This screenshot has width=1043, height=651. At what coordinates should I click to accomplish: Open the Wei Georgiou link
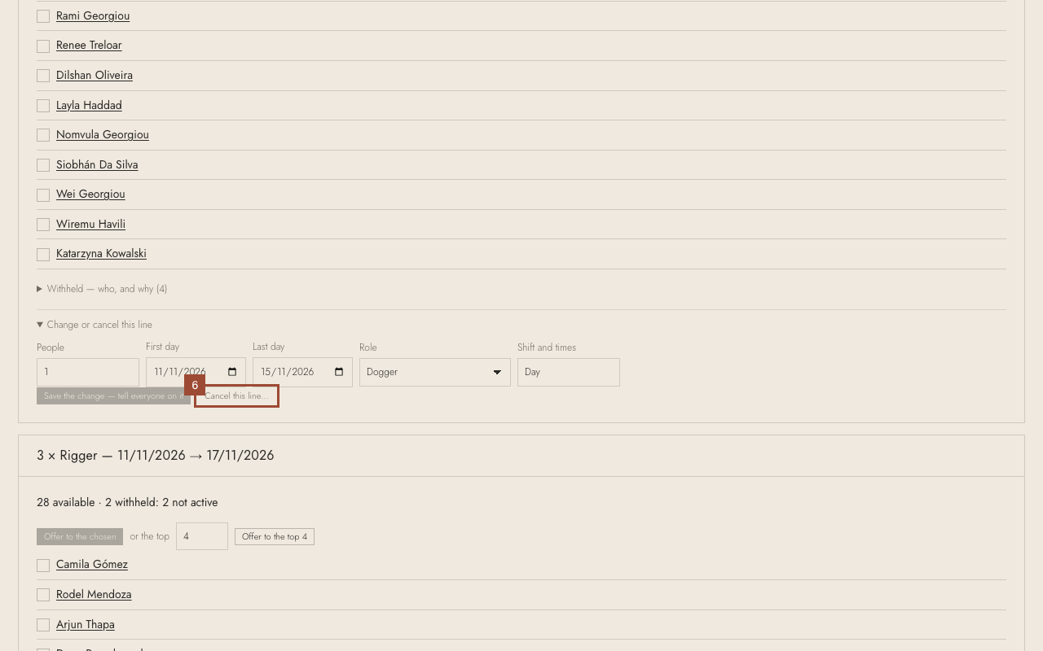tap(90, 194)
